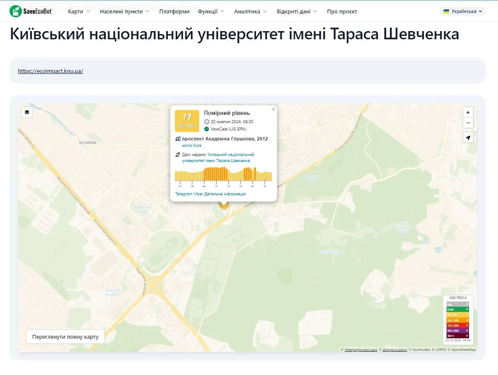498x375 pixels.
Task: Open the Неверифіковані дані attribution link
Action: tap(361, 350)
